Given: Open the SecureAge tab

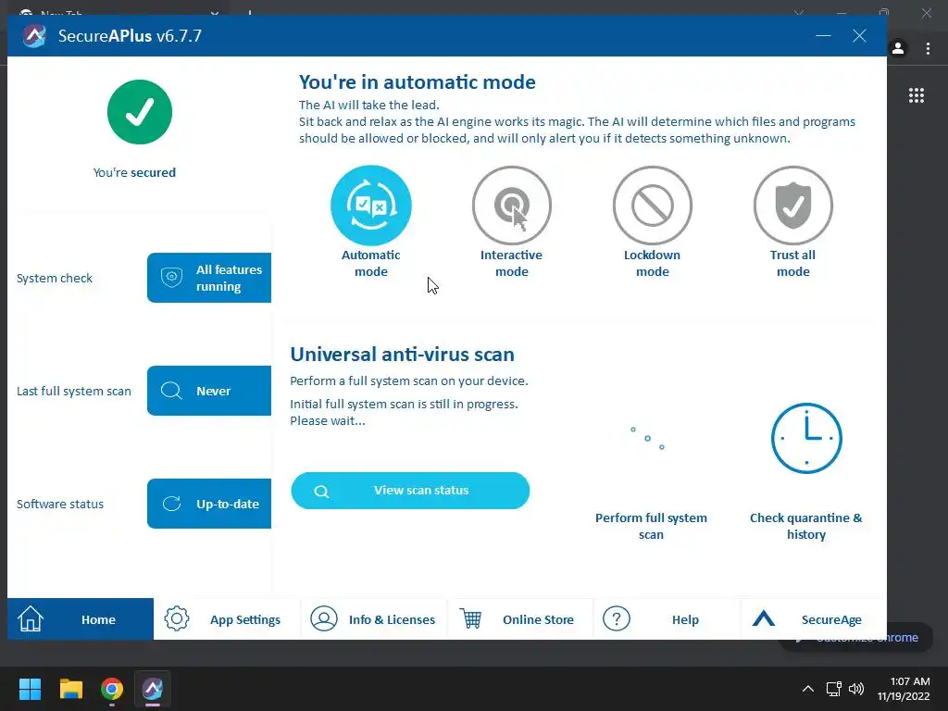Looking at the screenshot, I should [x=814, y=619].
